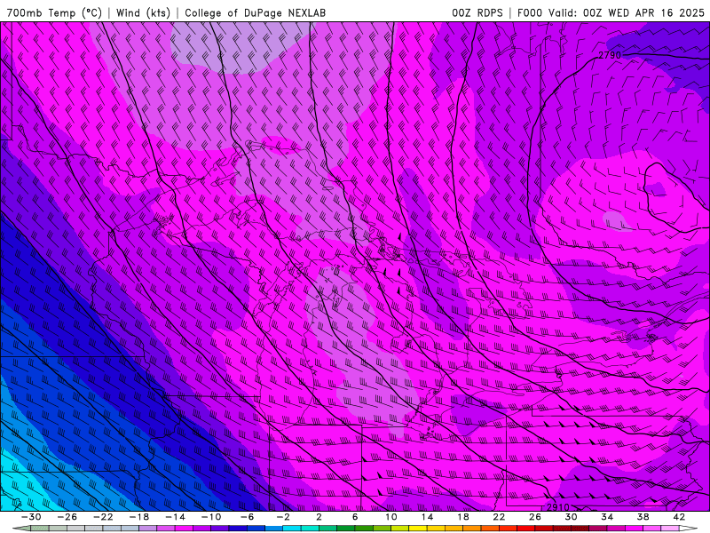Click the -6 scale label
Screen dimensions: 710x533
(x=248, y=517)
